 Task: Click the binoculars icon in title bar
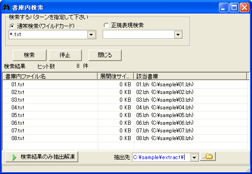pos(6,7)
